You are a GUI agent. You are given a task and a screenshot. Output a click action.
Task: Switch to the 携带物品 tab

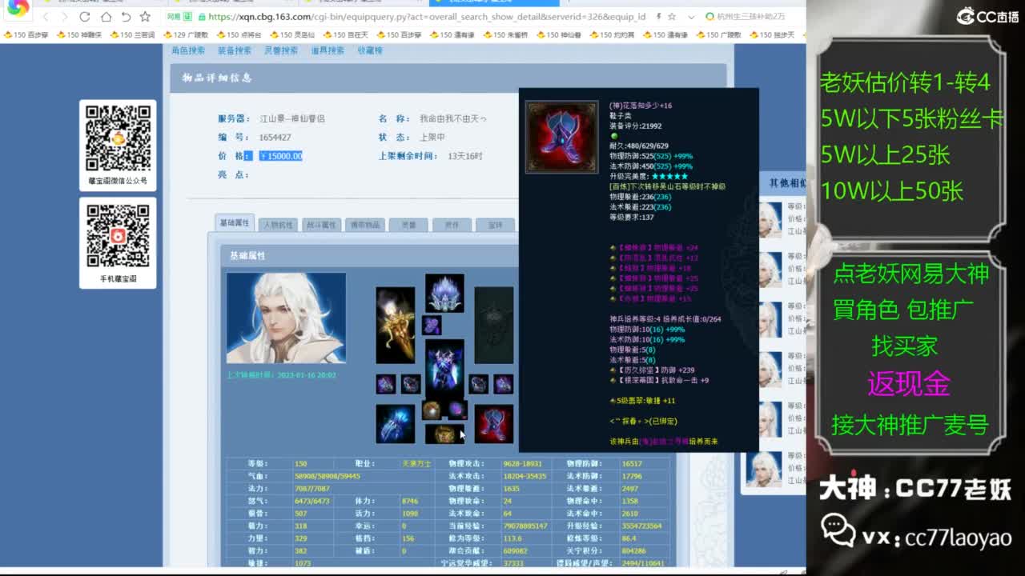(365, 225)
